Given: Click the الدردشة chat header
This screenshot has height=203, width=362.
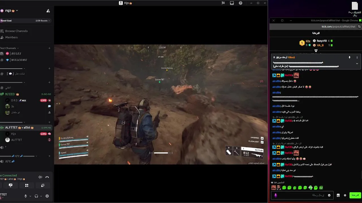Looking at the screenshot, I should pos(316,33).
